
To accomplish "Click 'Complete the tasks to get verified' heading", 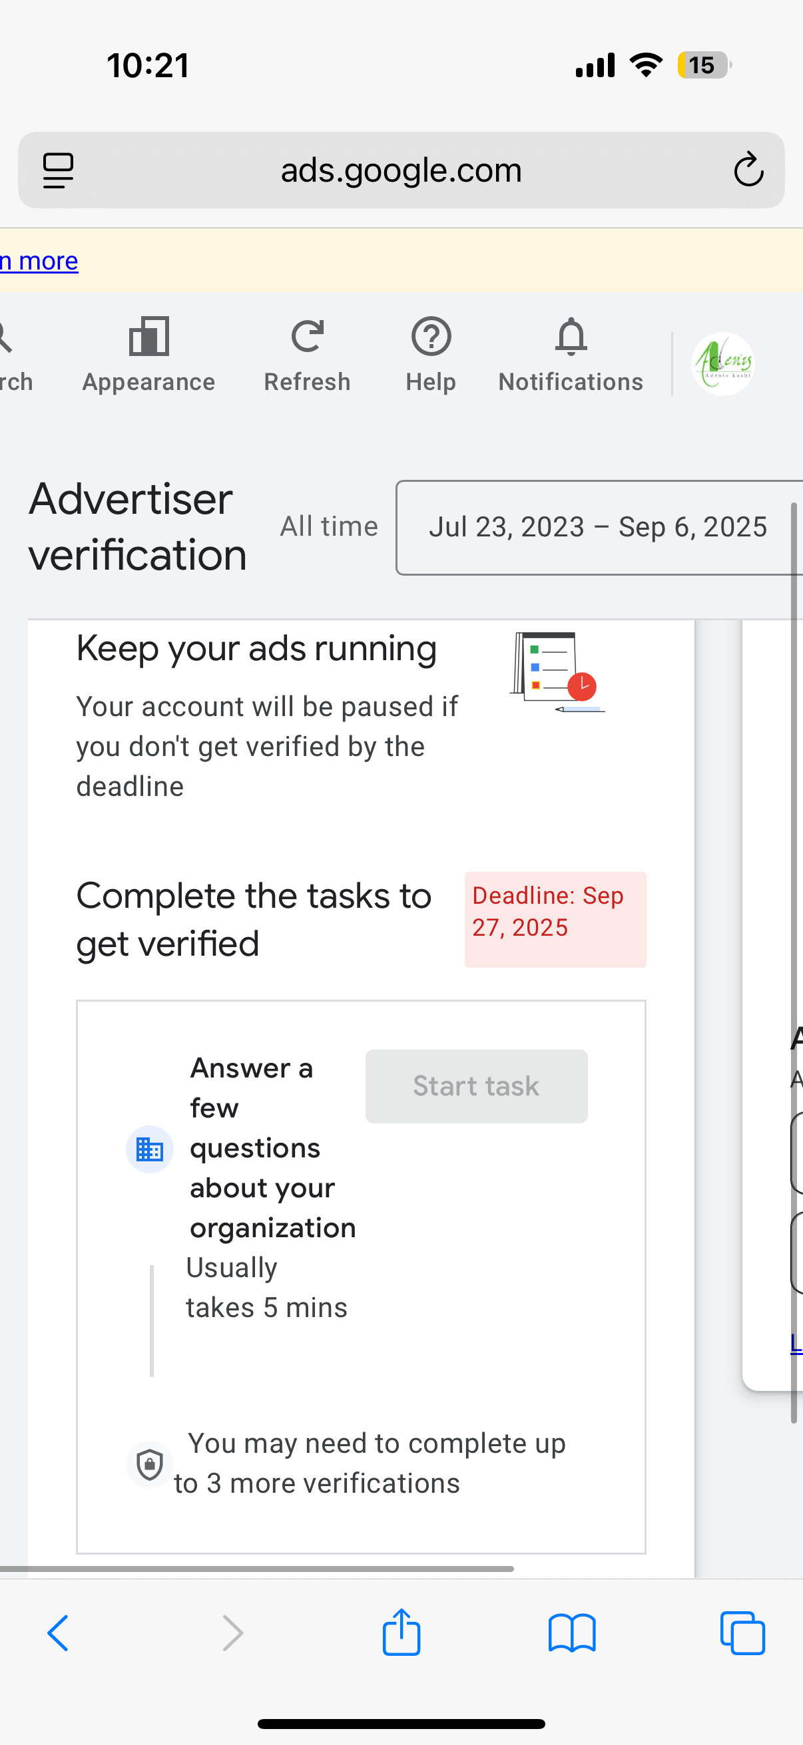I will click(x=254, y=919).
